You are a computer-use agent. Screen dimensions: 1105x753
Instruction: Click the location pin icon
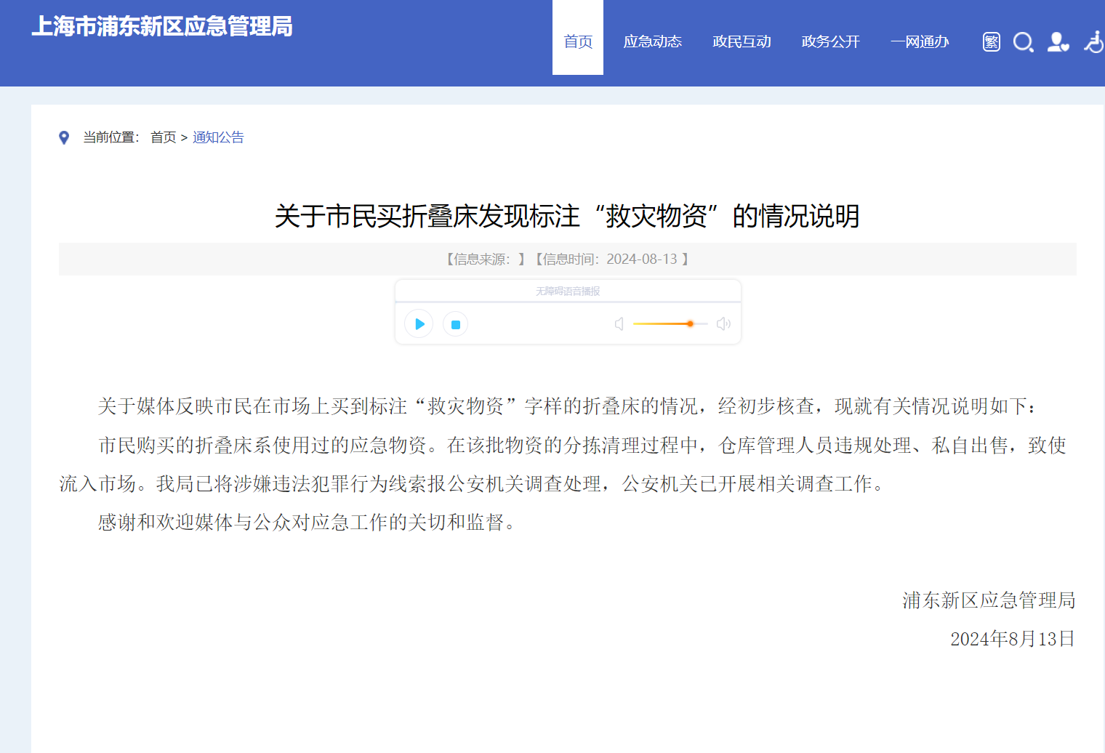[x=64, y=137]
